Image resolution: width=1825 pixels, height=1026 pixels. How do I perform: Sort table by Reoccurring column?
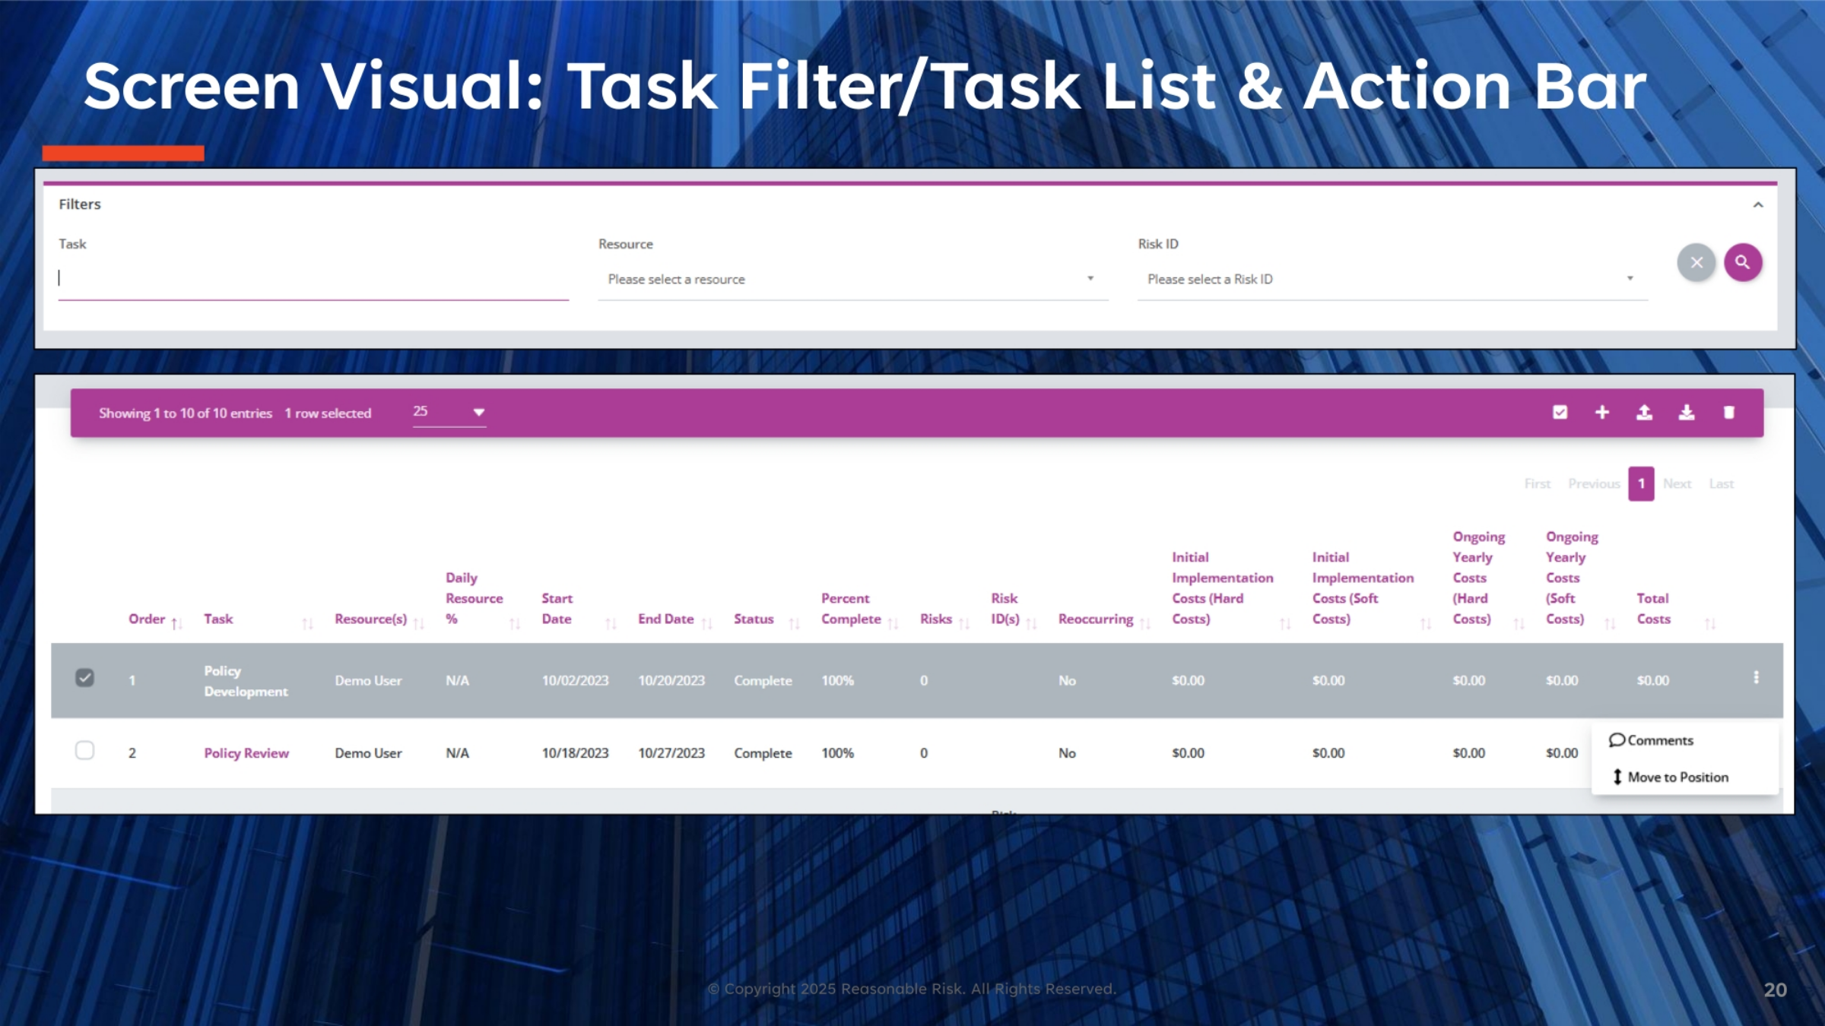[1145, 624]
